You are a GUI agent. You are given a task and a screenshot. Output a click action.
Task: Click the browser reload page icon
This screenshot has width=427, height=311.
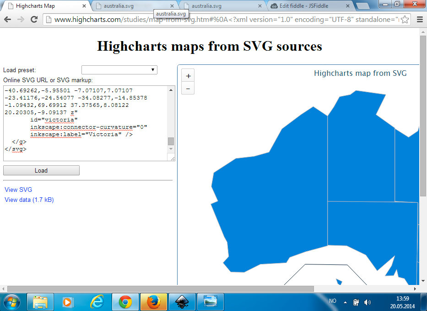click(32, 20)
